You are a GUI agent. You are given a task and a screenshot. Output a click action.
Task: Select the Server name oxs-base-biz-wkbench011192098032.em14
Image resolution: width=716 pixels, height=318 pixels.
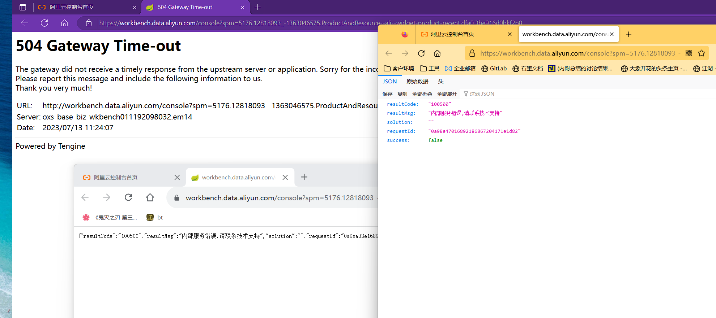coord(117,117)
